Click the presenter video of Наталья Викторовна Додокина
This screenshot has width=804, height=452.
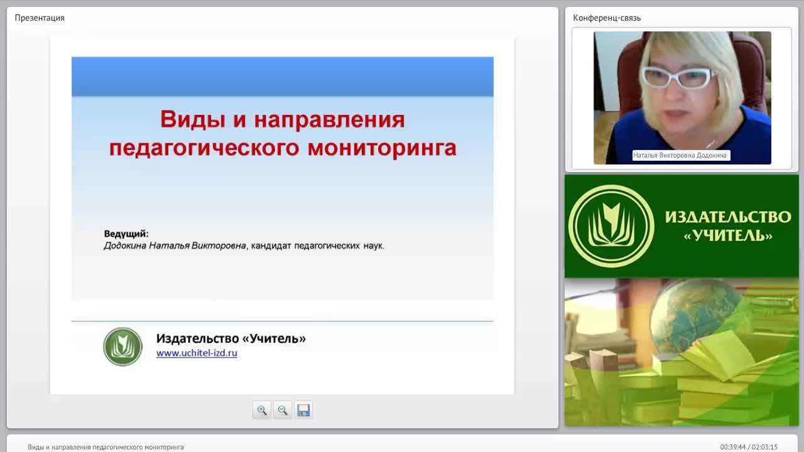pos(682,98)
